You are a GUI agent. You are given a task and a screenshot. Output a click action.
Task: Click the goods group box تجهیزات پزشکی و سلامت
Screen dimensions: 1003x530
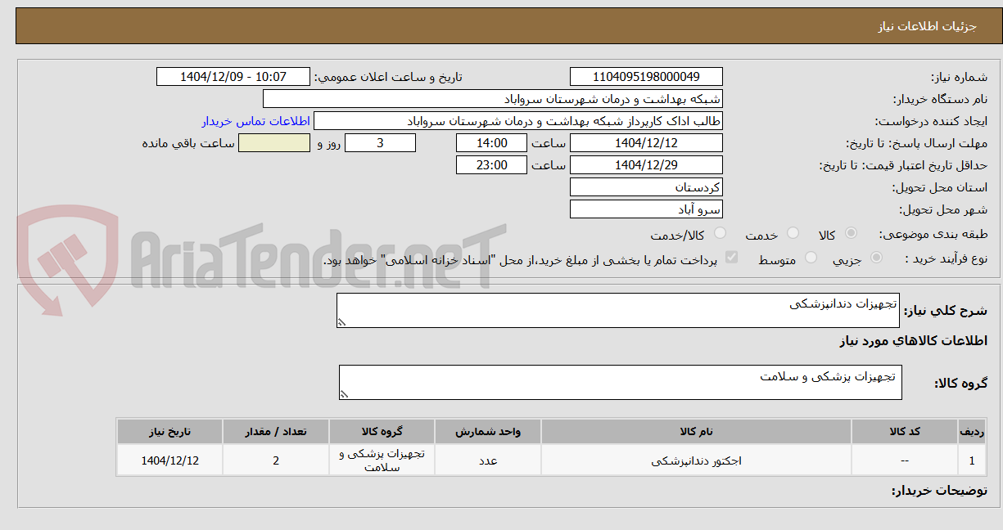(621, 383)
